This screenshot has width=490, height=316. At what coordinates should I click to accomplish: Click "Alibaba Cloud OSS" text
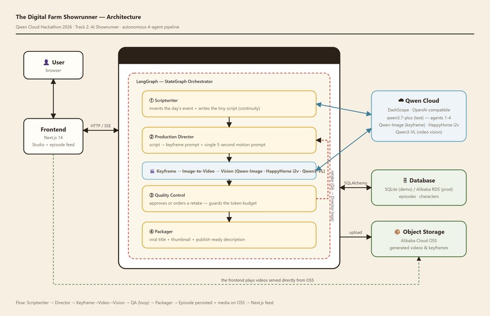419,241
